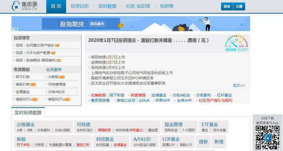Open 分级A指数 under 分级基金

pyautogui.click(x=62, y=130)
